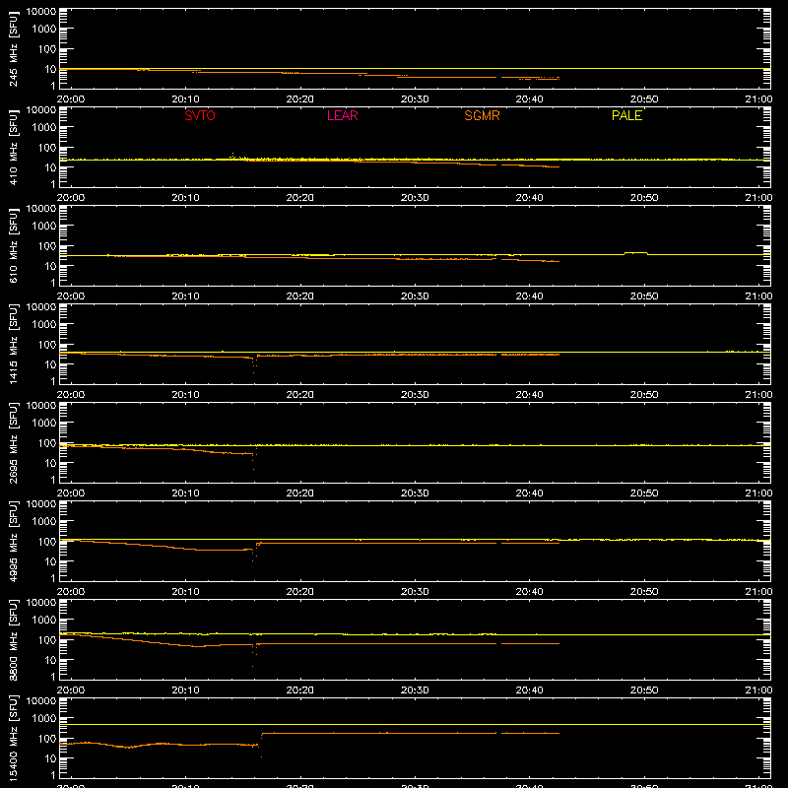788x788 pixels.
Task: Click the orange SGMR station label
Action: click(x=482, y=115)
